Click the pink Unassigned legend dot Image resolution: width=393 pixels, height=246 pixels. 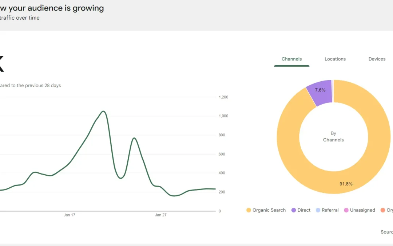[x=346, y=210]
